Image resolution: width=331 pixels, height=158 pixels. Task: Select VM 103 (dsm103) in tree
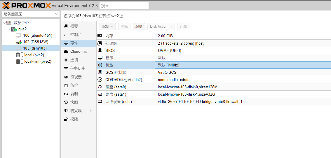pos(35,48)
